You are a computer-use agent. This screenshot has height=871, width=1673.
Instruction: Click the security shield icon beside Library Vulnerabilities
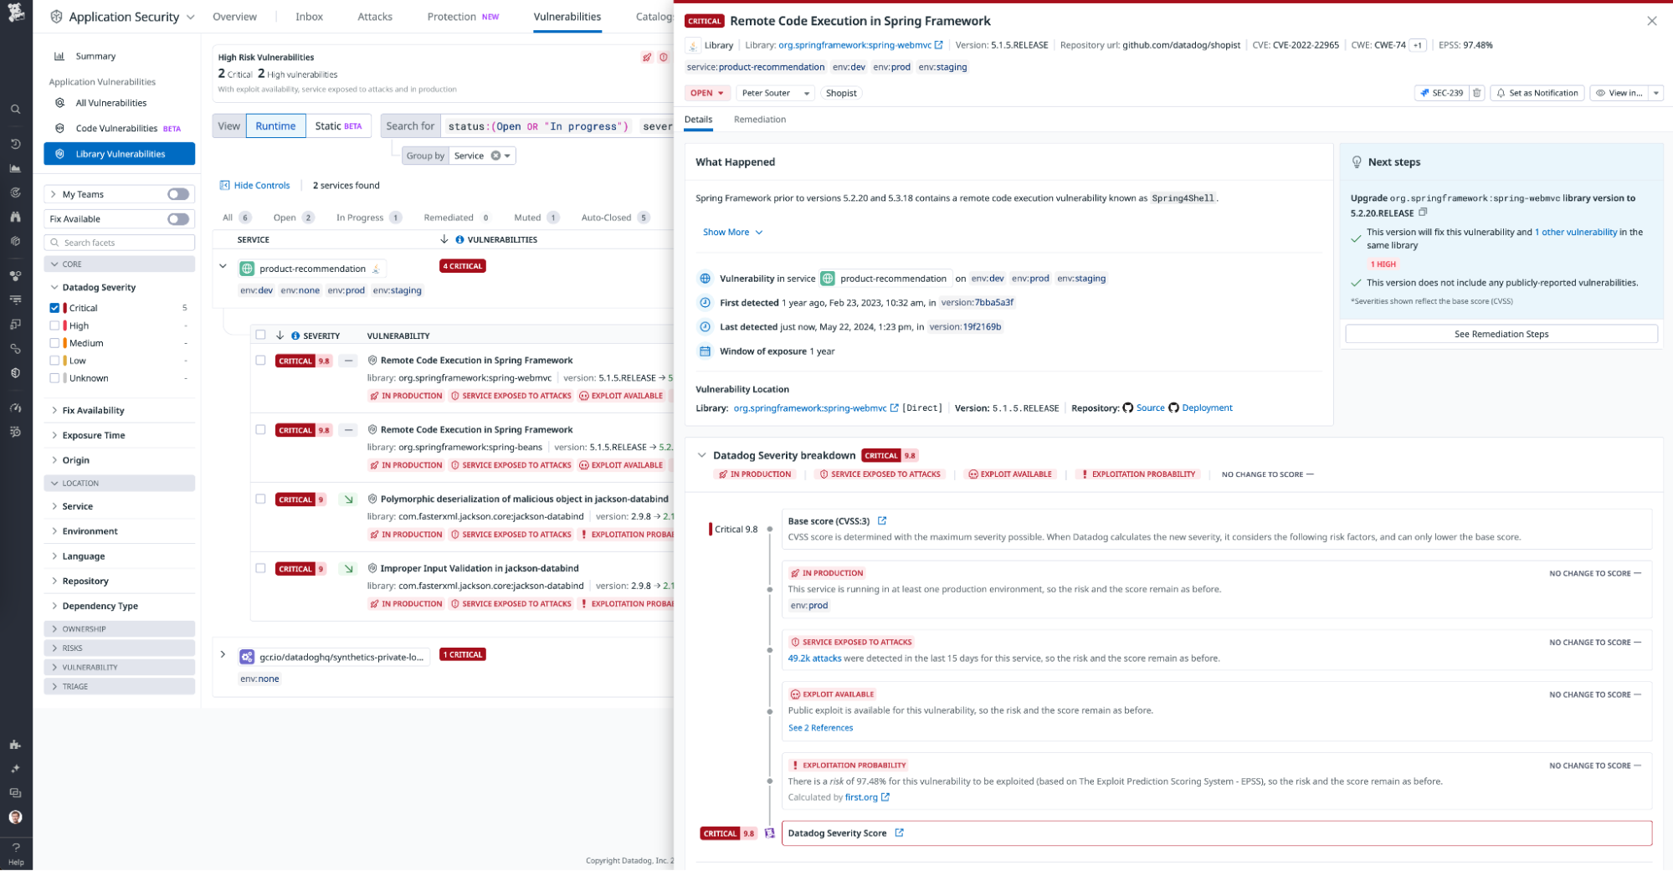coord(59,153)
